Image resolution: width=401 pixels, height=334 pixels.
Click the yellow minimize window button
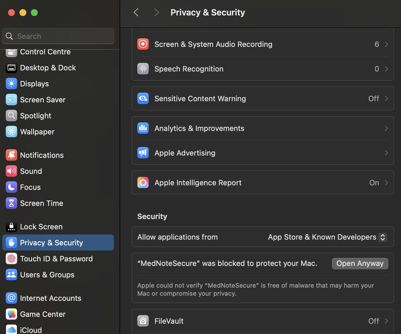23,13
